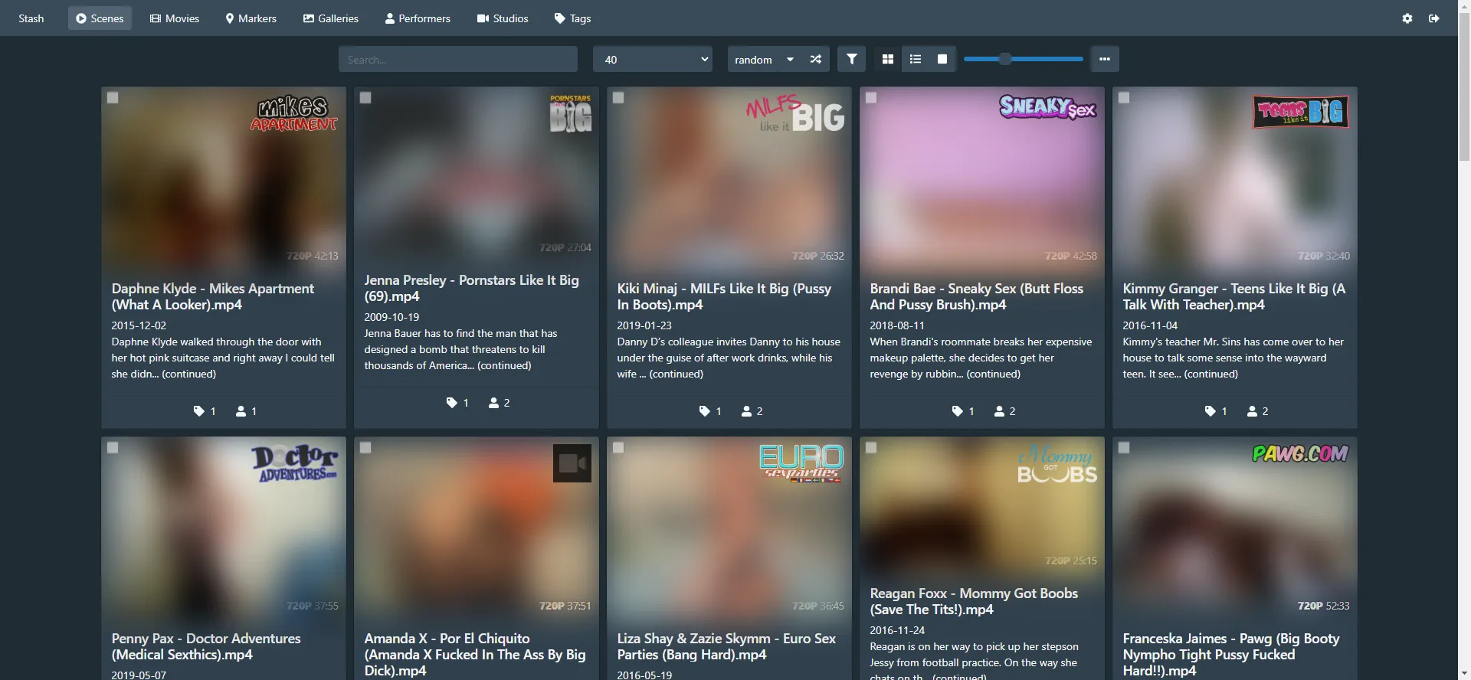Switch to wall view mode
1471x680 pixels.
tap(942, 59)
